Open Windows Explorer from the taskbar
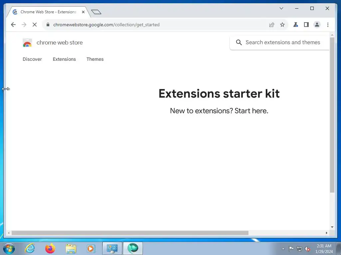Image resolution: width=341 pixels, height=255 pixels. point(71,248)
